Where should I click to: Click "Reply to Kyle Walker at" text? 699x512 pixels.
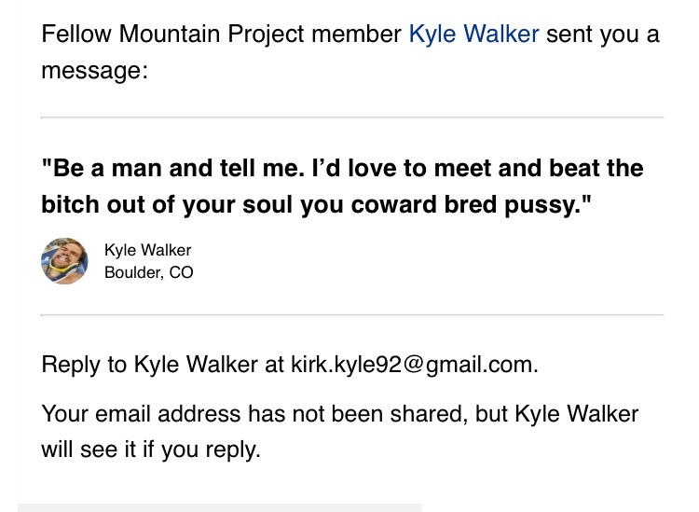click(x=163, y=364)
